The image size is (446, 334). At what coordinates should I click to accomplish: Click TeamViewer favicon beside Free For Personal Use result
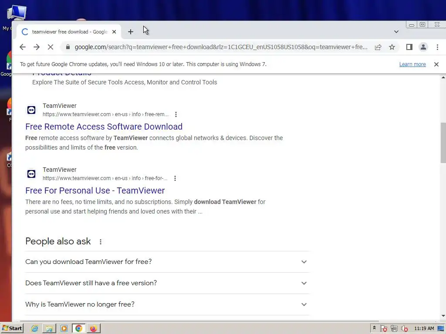[x=31, y=174]
